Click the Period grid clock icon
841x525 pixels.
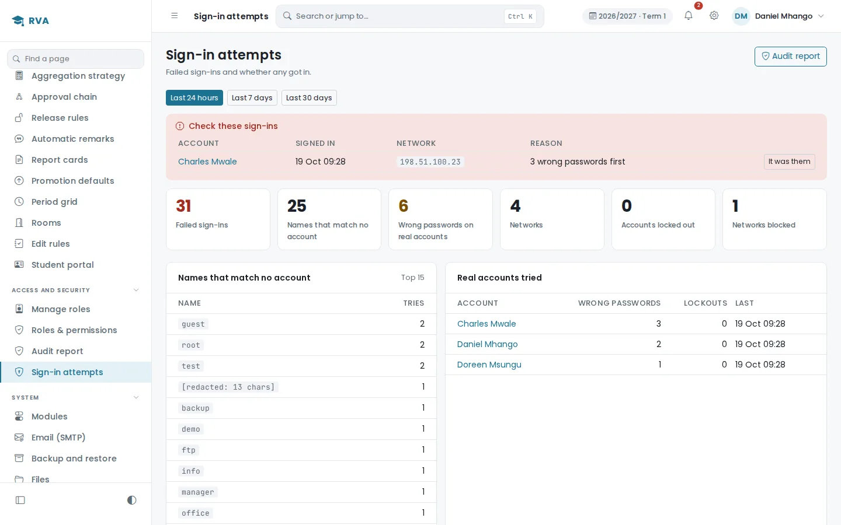pyautogui.click(x=19, y=202)
